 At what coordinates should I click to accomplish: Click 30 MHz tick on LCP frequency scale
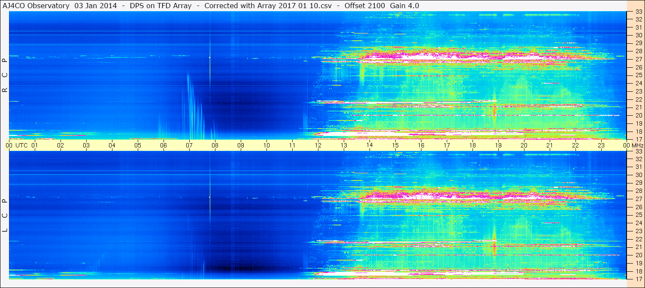coord(639,175)
